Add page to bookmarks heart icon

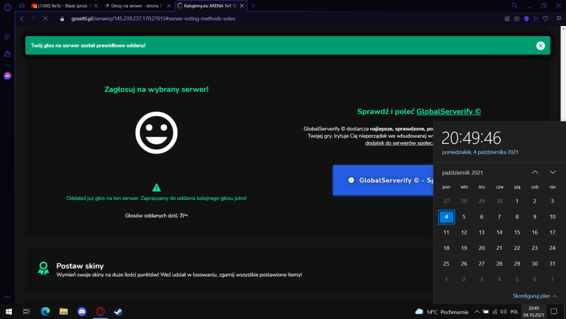(546, 19)
